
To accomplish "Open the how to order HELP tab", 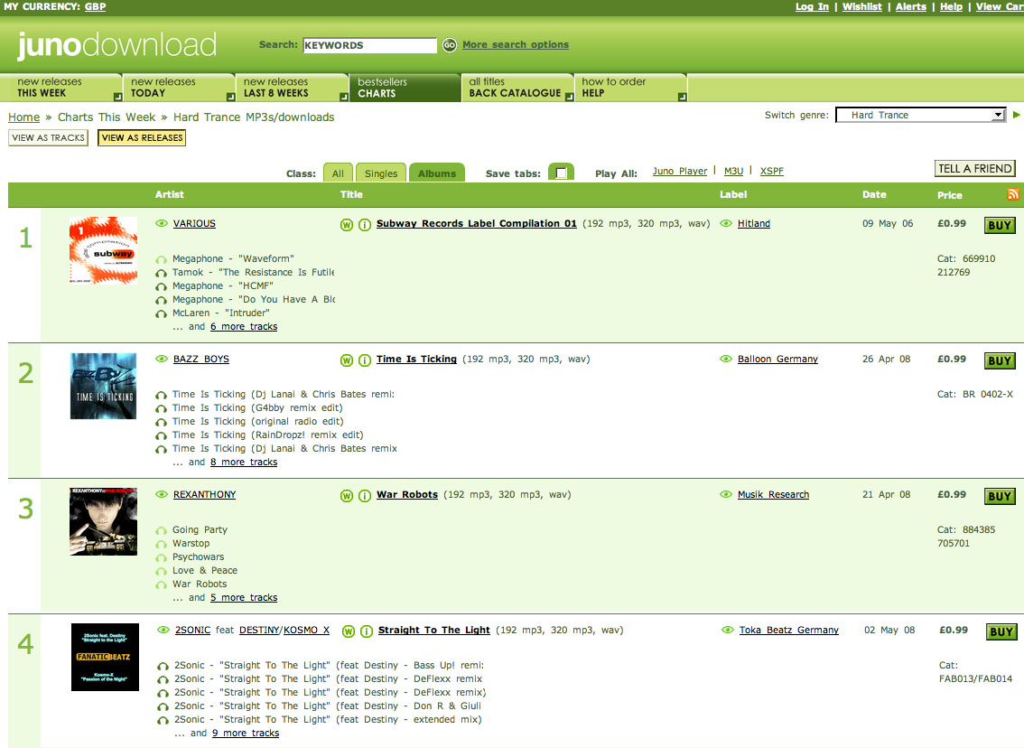I will pyautogui.click(x=631, y=88).
